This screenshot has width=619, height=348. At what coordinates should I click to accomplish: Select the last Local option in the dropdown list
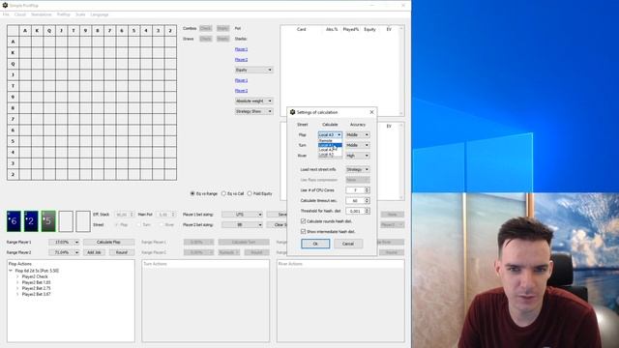click(x=330, y=155)
